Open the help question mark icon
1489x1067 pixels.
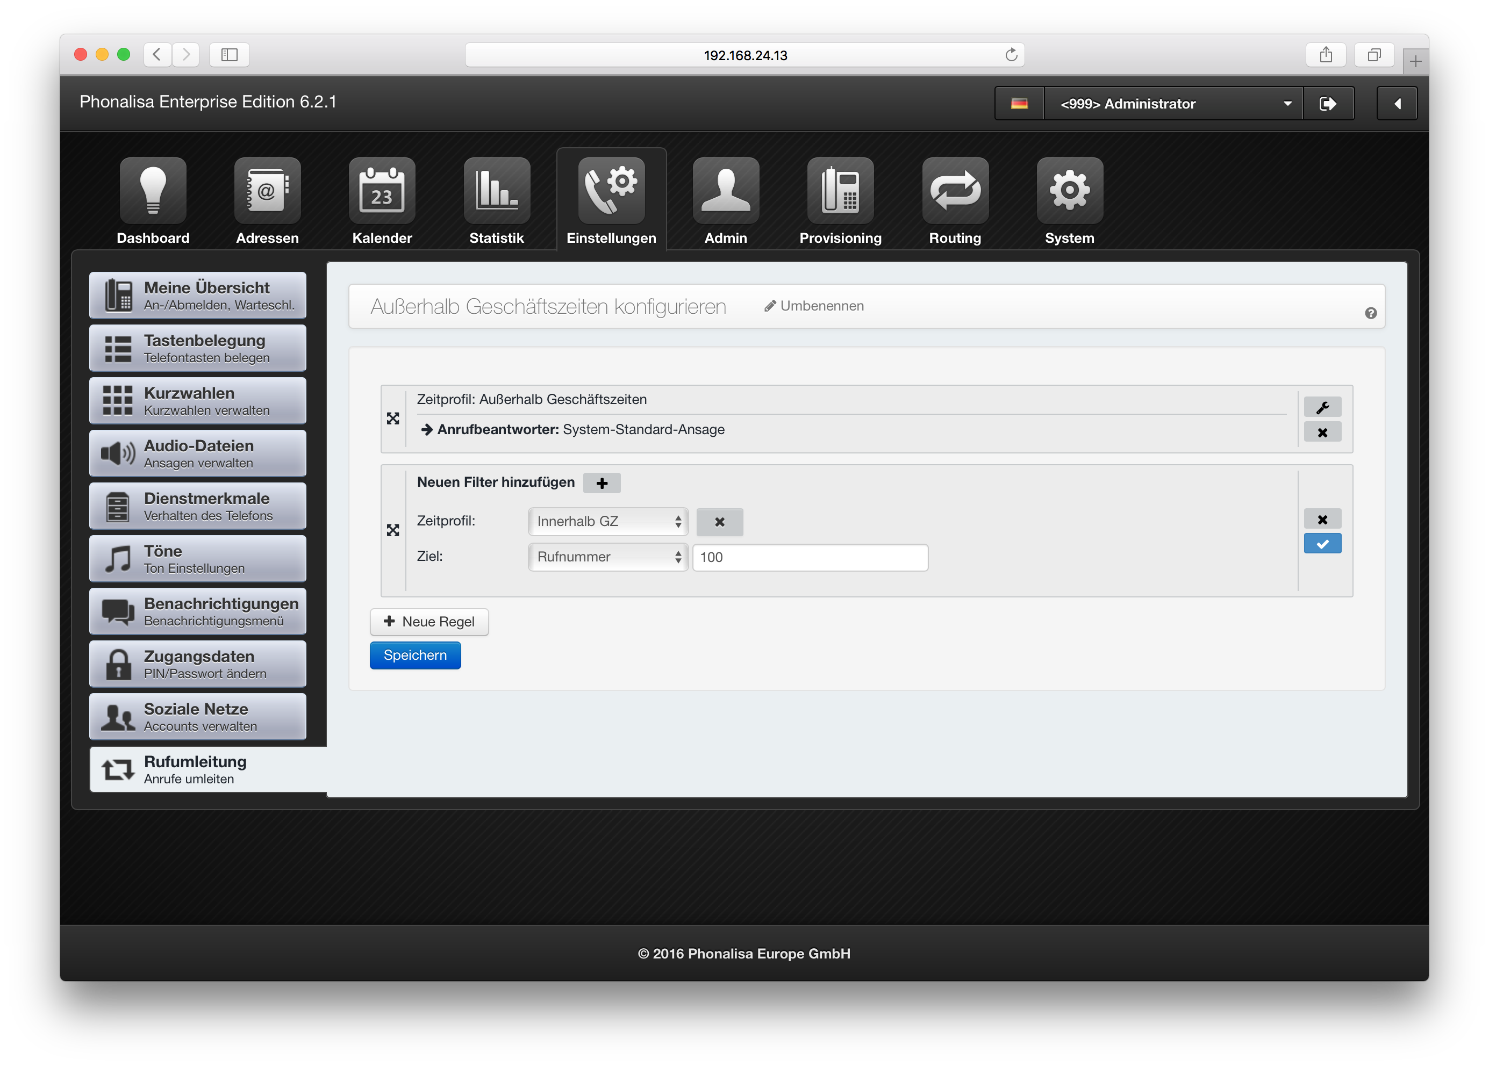[x=1370, y=313]
